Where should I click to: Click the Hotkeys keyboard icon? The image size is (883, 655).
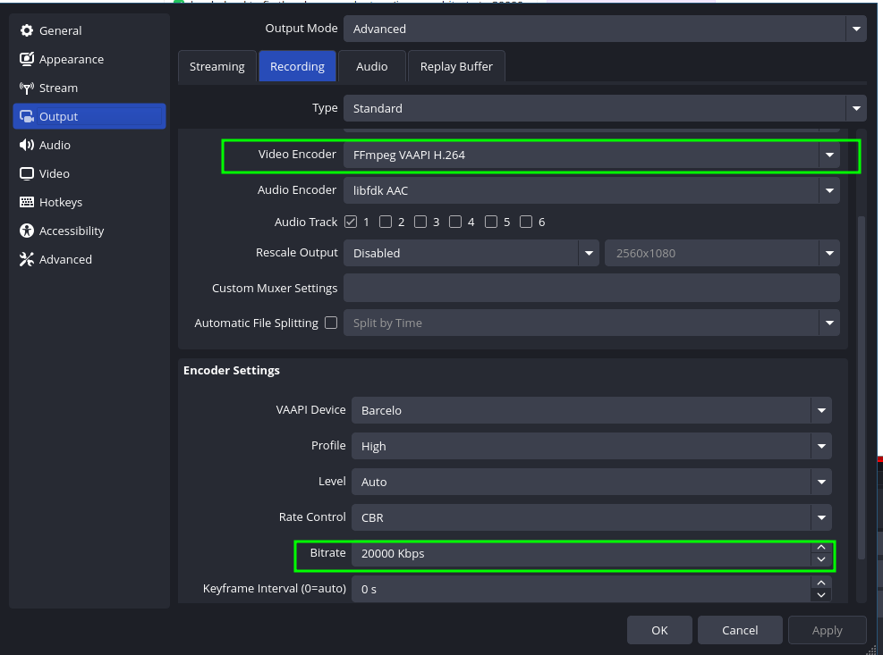coord(27,202)
